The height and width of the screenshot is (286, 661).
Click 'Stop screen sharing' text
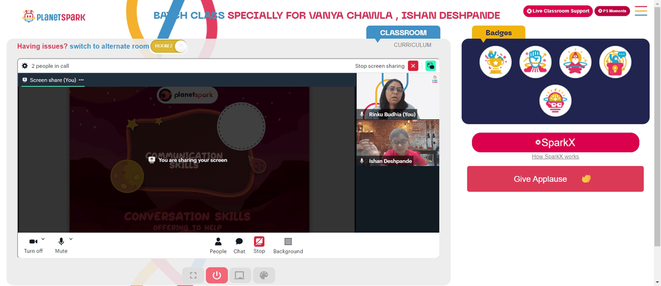[380, 66]
